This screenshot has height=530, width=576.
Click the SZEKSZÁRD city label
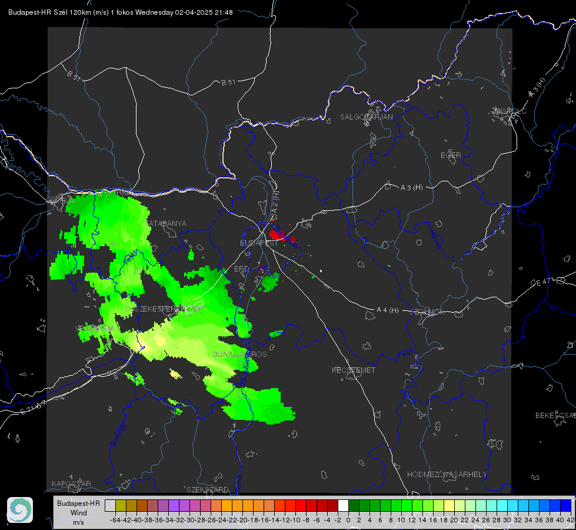coord(208,489)
